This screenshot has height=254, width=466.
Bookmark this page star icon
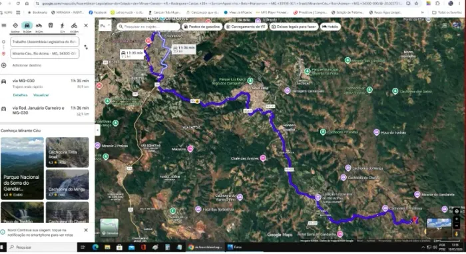point(416,3)
